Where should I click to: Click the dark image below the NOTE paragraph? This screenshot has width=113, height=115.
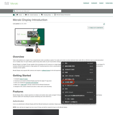[36, 112]
